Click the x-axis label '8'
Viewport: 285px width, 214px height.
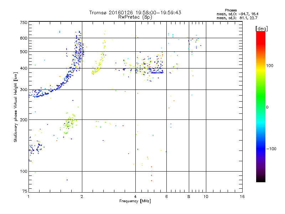(189, 197)
